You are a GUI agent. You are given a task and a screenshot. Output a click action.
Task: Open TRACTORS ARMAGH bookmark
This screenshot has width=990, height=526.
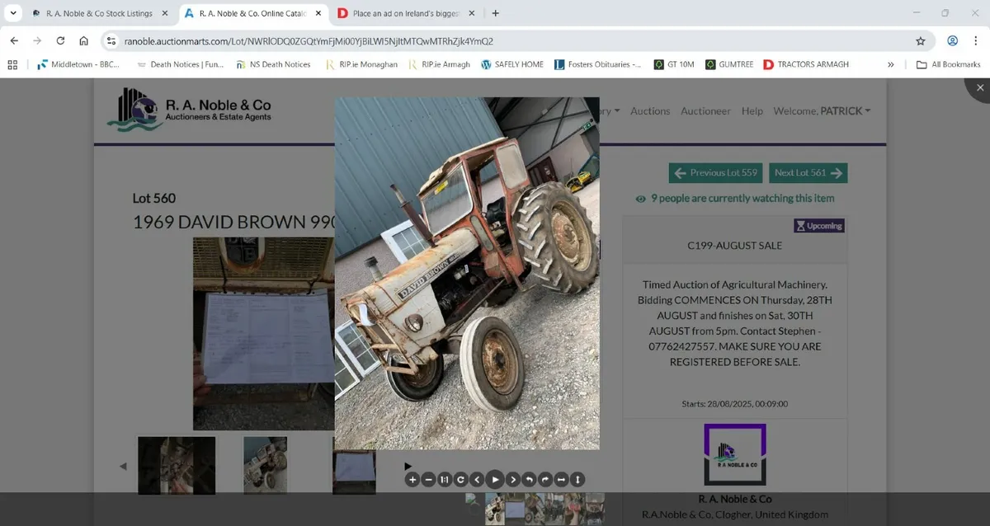pos(806,64)
